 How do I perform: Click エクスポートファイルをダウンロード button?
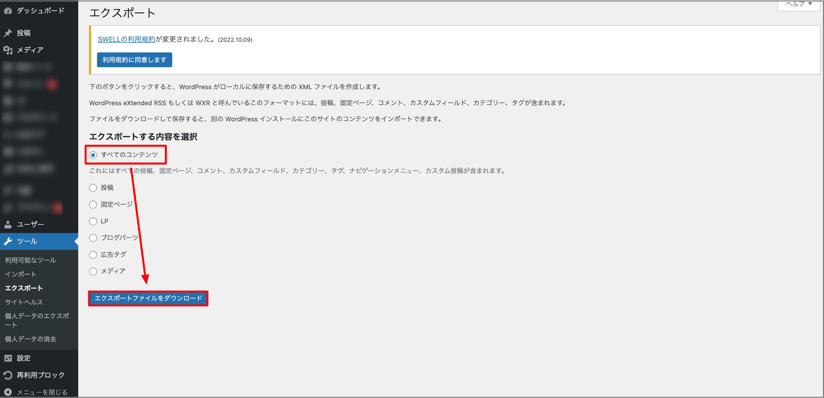pos(148,298)
